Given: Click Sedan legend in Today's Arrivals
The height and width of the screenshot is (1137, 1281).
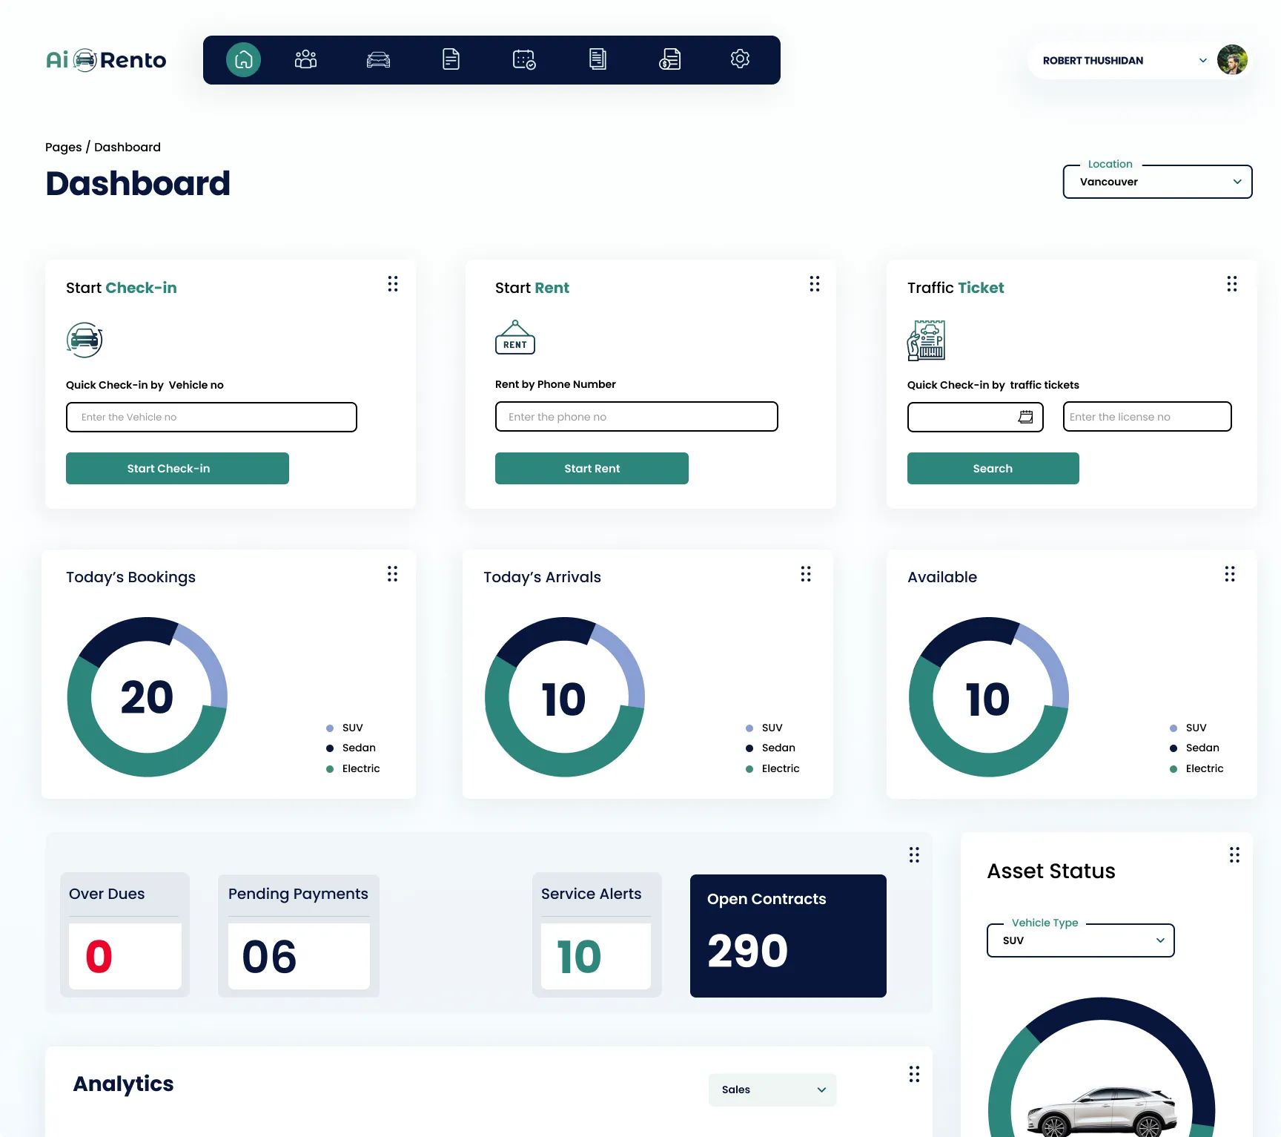Looking at the screenshot, I should click(771, 748).
